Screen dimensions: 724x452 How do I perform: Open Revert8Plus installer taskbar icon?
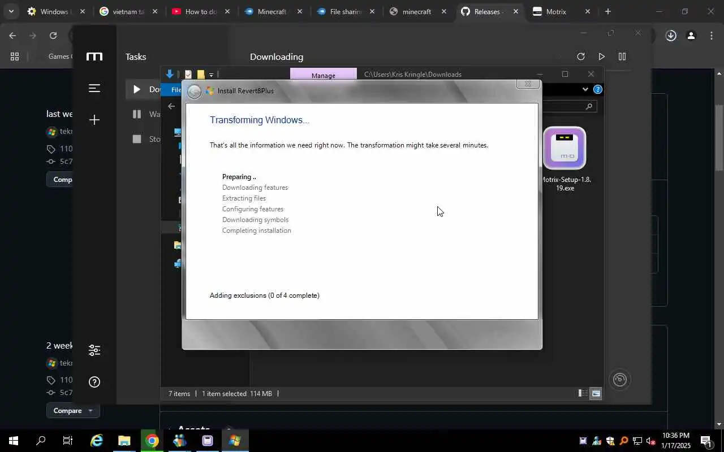point(235,441)
